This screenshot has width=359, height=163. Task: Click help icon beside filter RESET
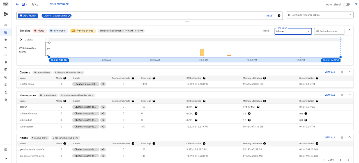[279, 16]
